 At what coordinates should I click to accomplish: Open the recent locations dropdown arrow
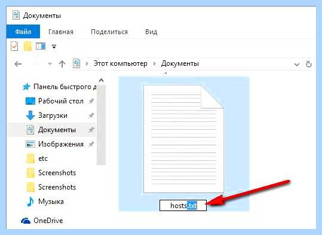50,64
